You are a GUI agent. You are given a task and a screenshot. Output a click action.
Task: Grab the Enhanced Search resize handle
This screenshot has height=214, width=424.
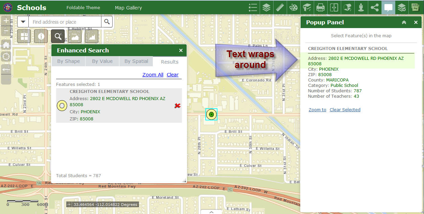click(x=184, y=181)
